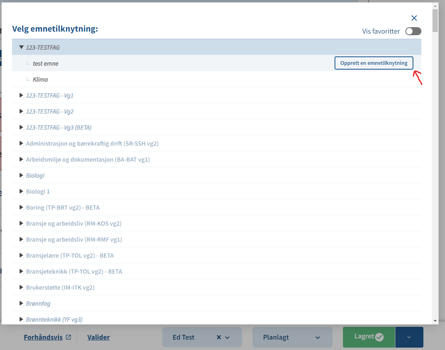The width and height of the screenshot is (445, 350).
Task: Expand Boring (TP-BRT vg2) - BETA triangle
Action: (x=21, y=207)
